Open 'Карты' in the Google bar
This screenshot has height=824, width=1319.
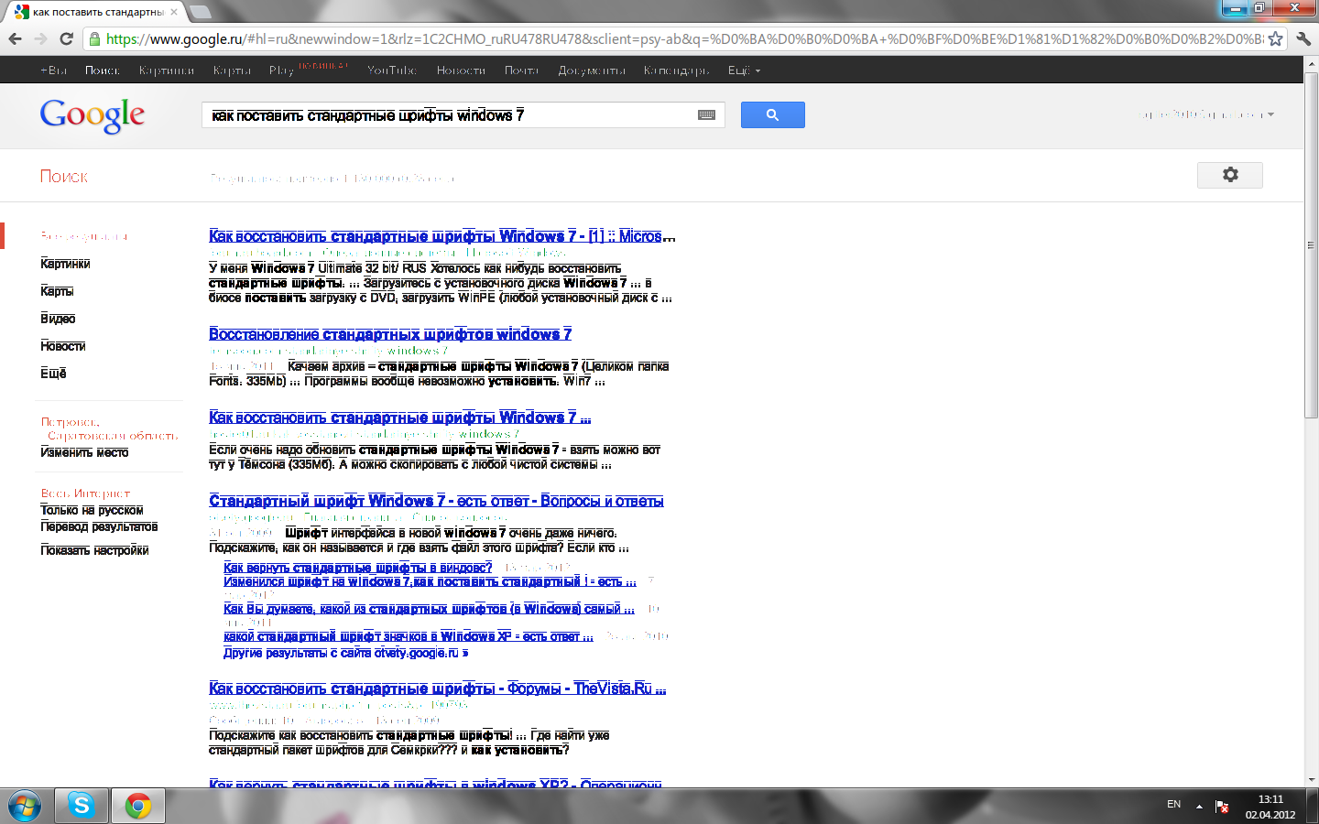coord(232,70)
